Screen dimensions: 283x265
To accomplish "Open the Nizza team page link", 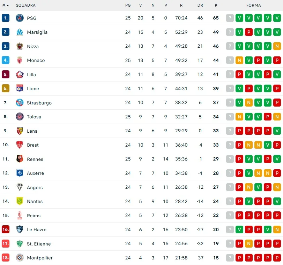I will 33,46.
